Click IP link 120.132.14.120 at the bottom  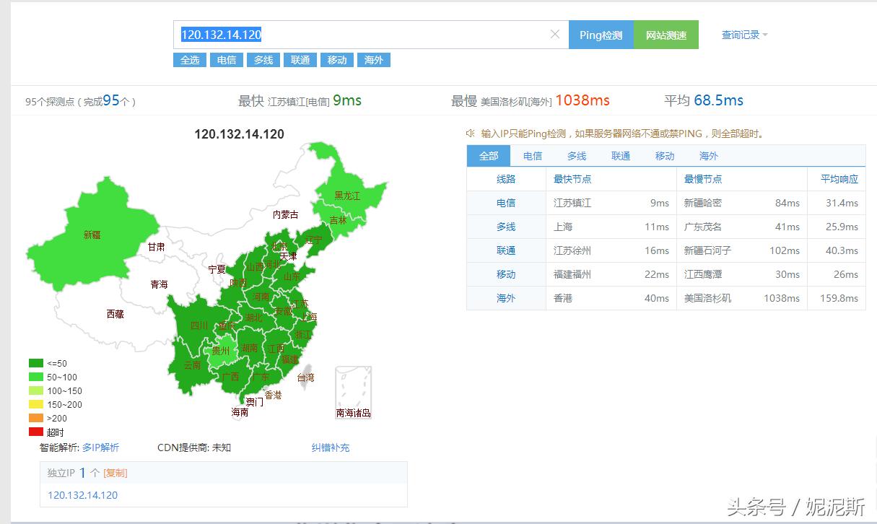[x=84, y=495]
